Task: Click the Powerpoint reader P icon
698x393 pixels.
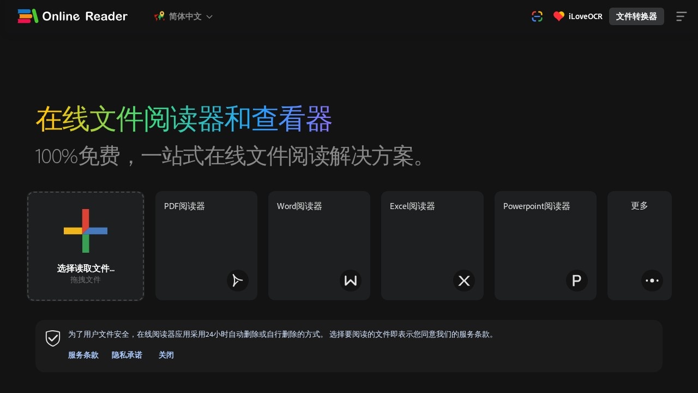Action: tap(576, 281)
